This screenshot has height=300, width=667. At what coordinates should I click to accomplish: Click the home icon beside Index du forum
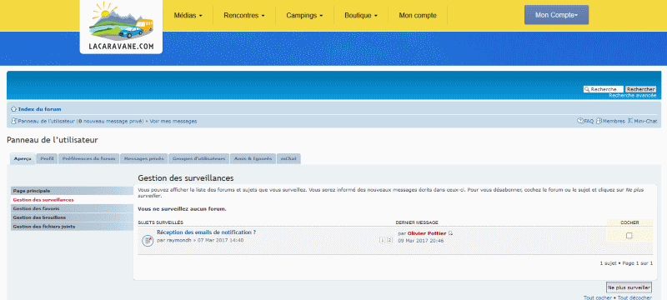click(x=13, y=109)
